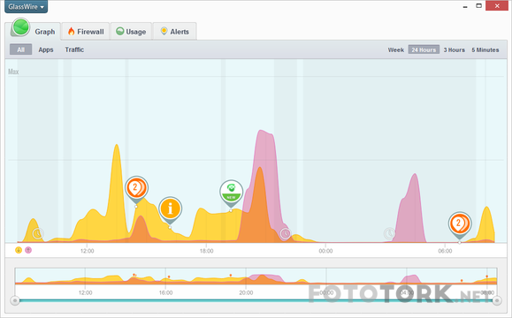
Task: Click the orange info alert pin
Action: (170, 210)
